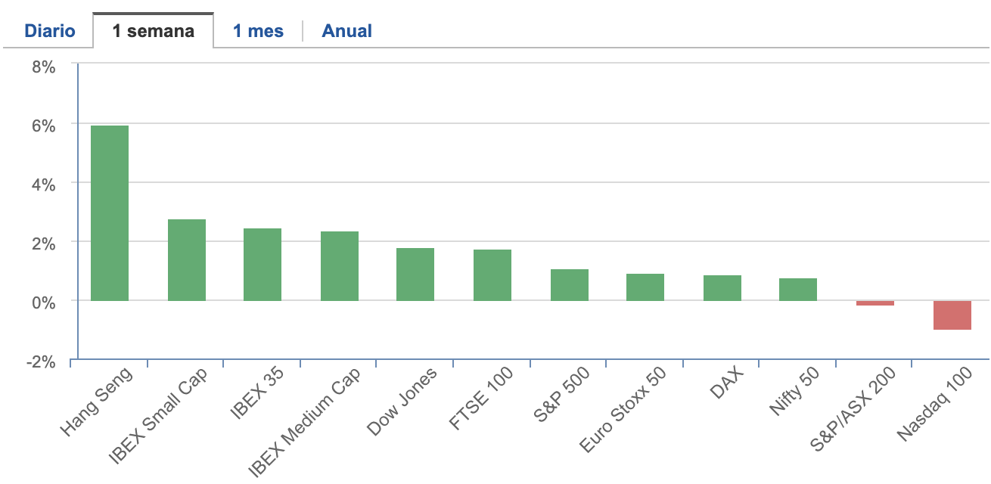Select the DAX bar
This screenshot has height=484, width=991.
click(722, 288)
